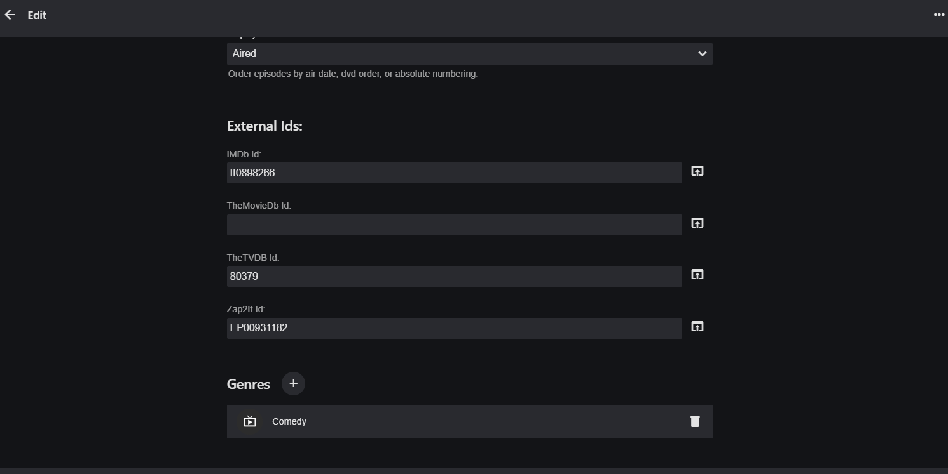Click the Genres section heading
948x474 pixels.
point(248,384)
